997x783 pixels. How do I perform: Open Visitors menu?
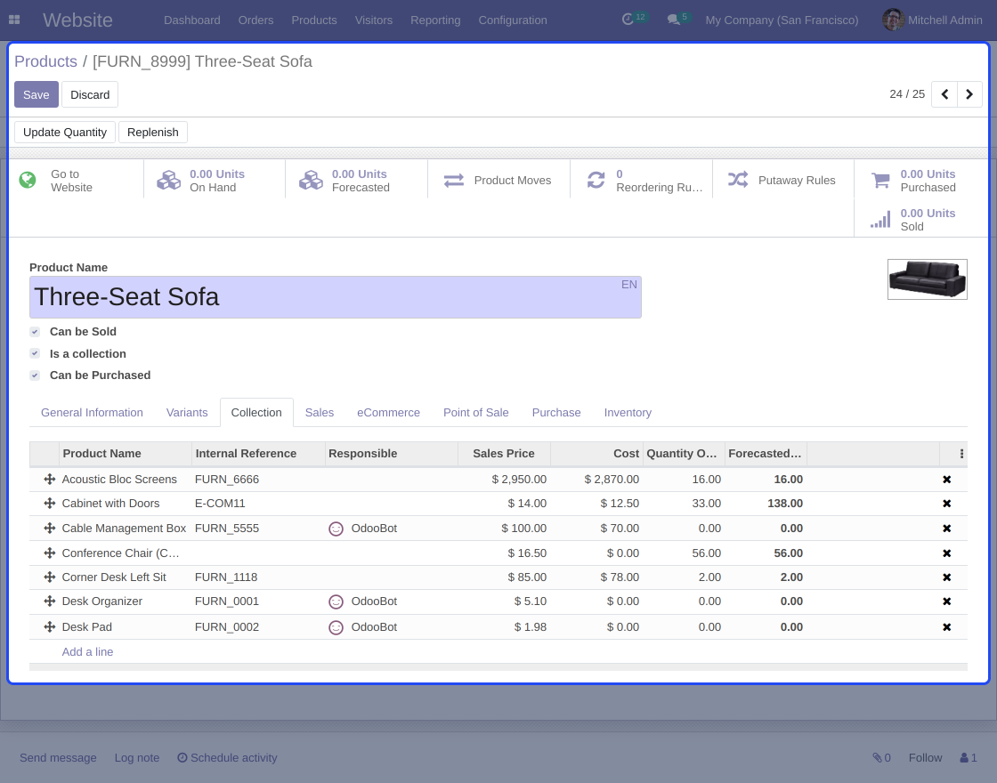click(x=374, y=20)
